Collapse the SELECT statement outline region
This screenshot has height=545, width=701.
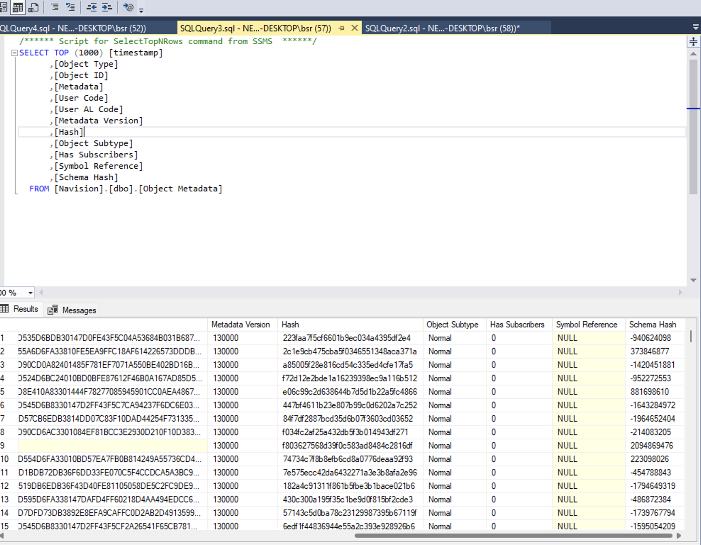click(14, 52)
